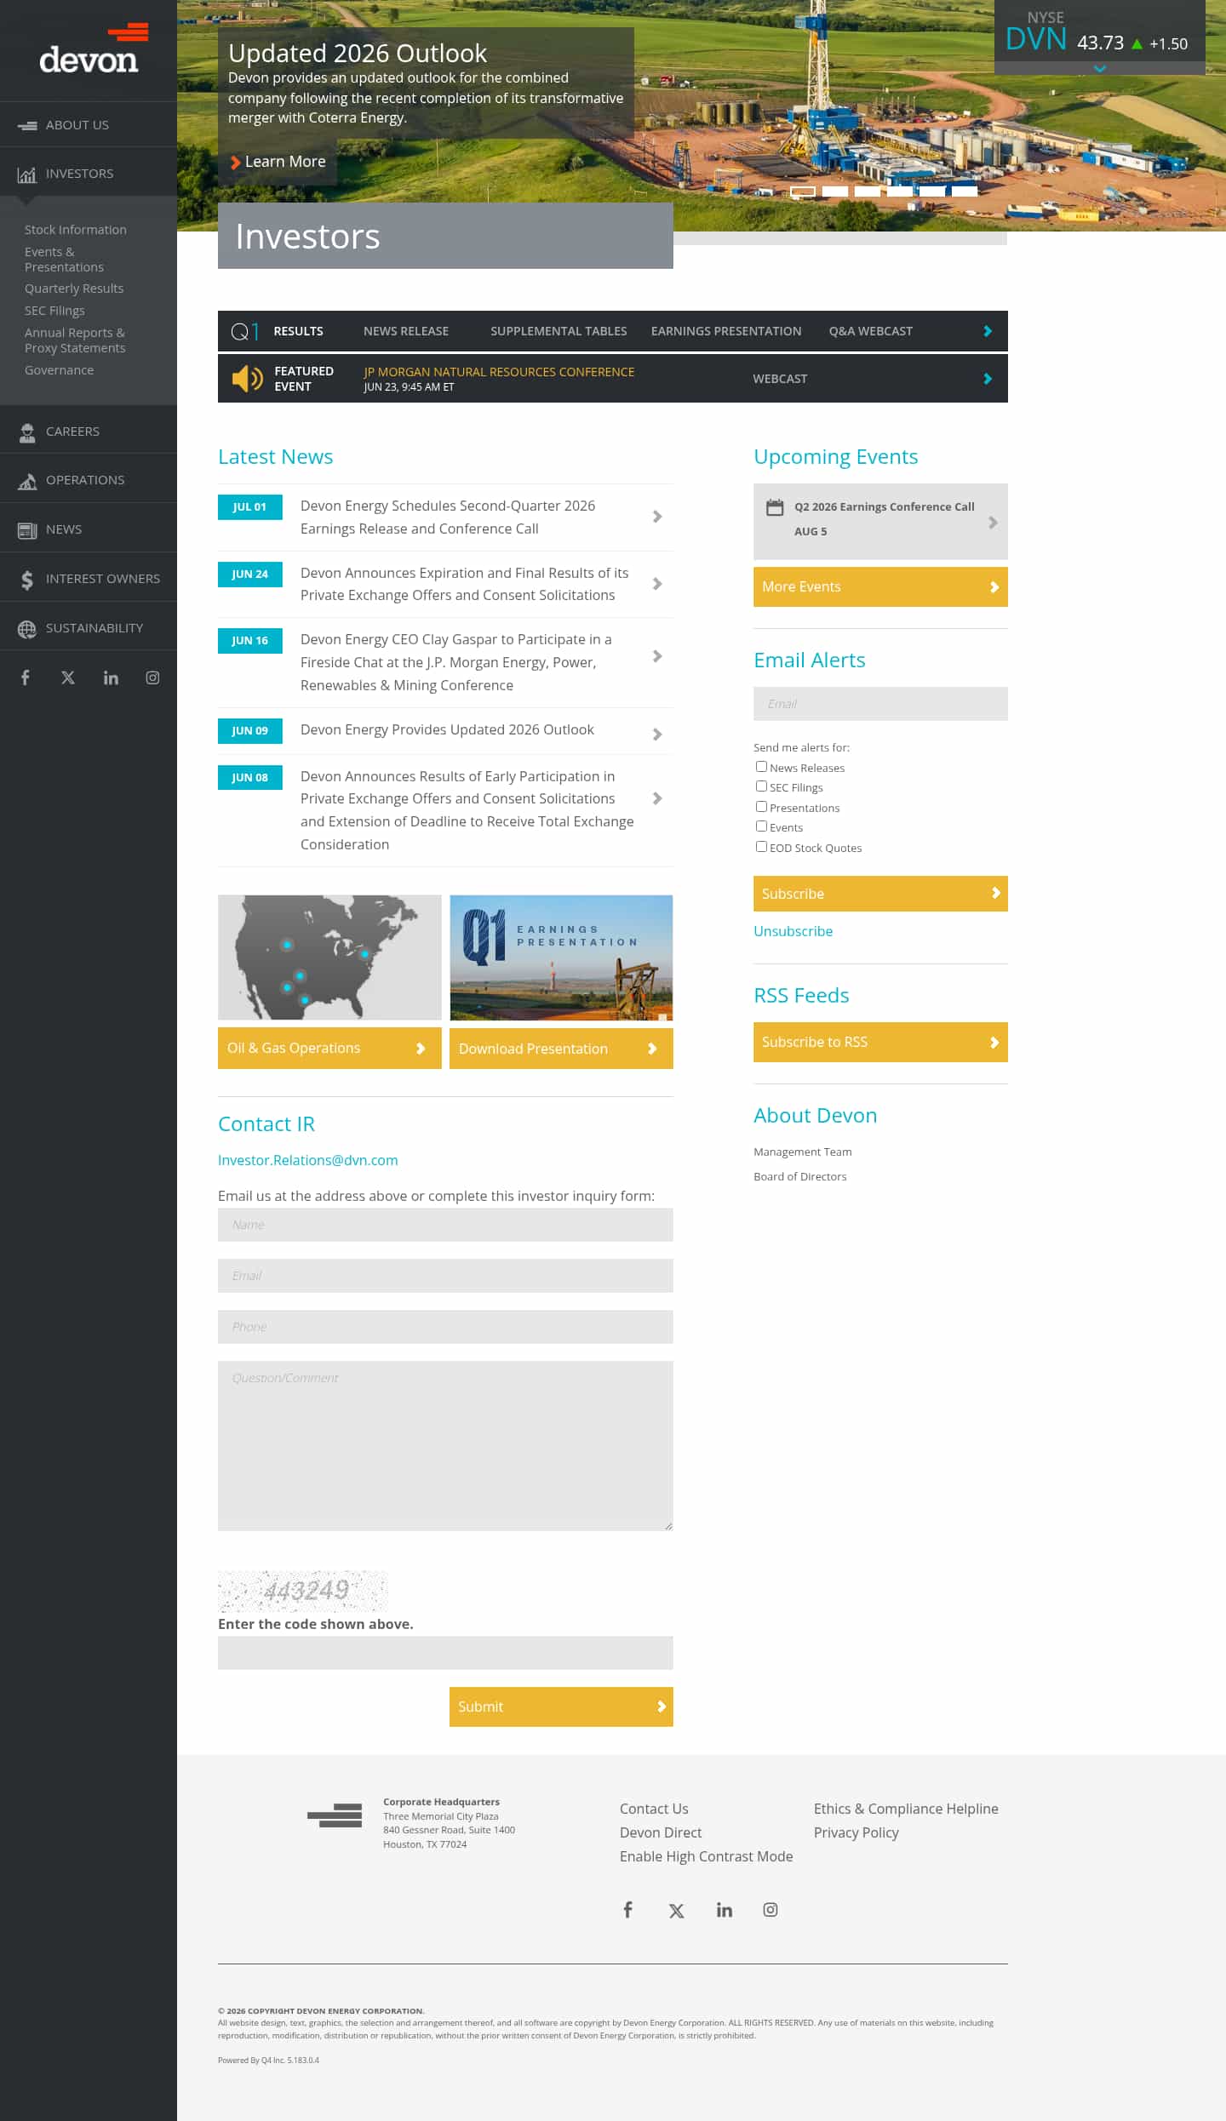Click Download Presentation button
This screenshot has width=1226, height=2121.
tap(561, 1049)
